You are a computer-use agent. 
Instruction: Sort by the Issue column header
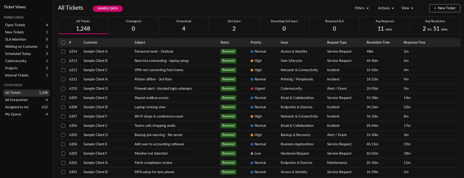284,43
